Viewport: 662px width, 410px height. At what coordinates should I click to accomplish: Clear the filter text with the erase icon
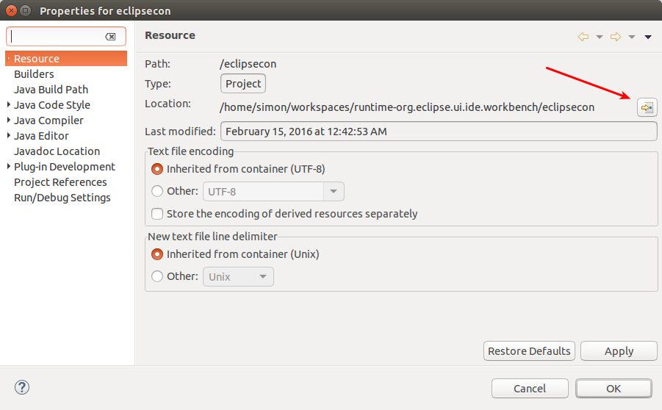click(111, 37)
